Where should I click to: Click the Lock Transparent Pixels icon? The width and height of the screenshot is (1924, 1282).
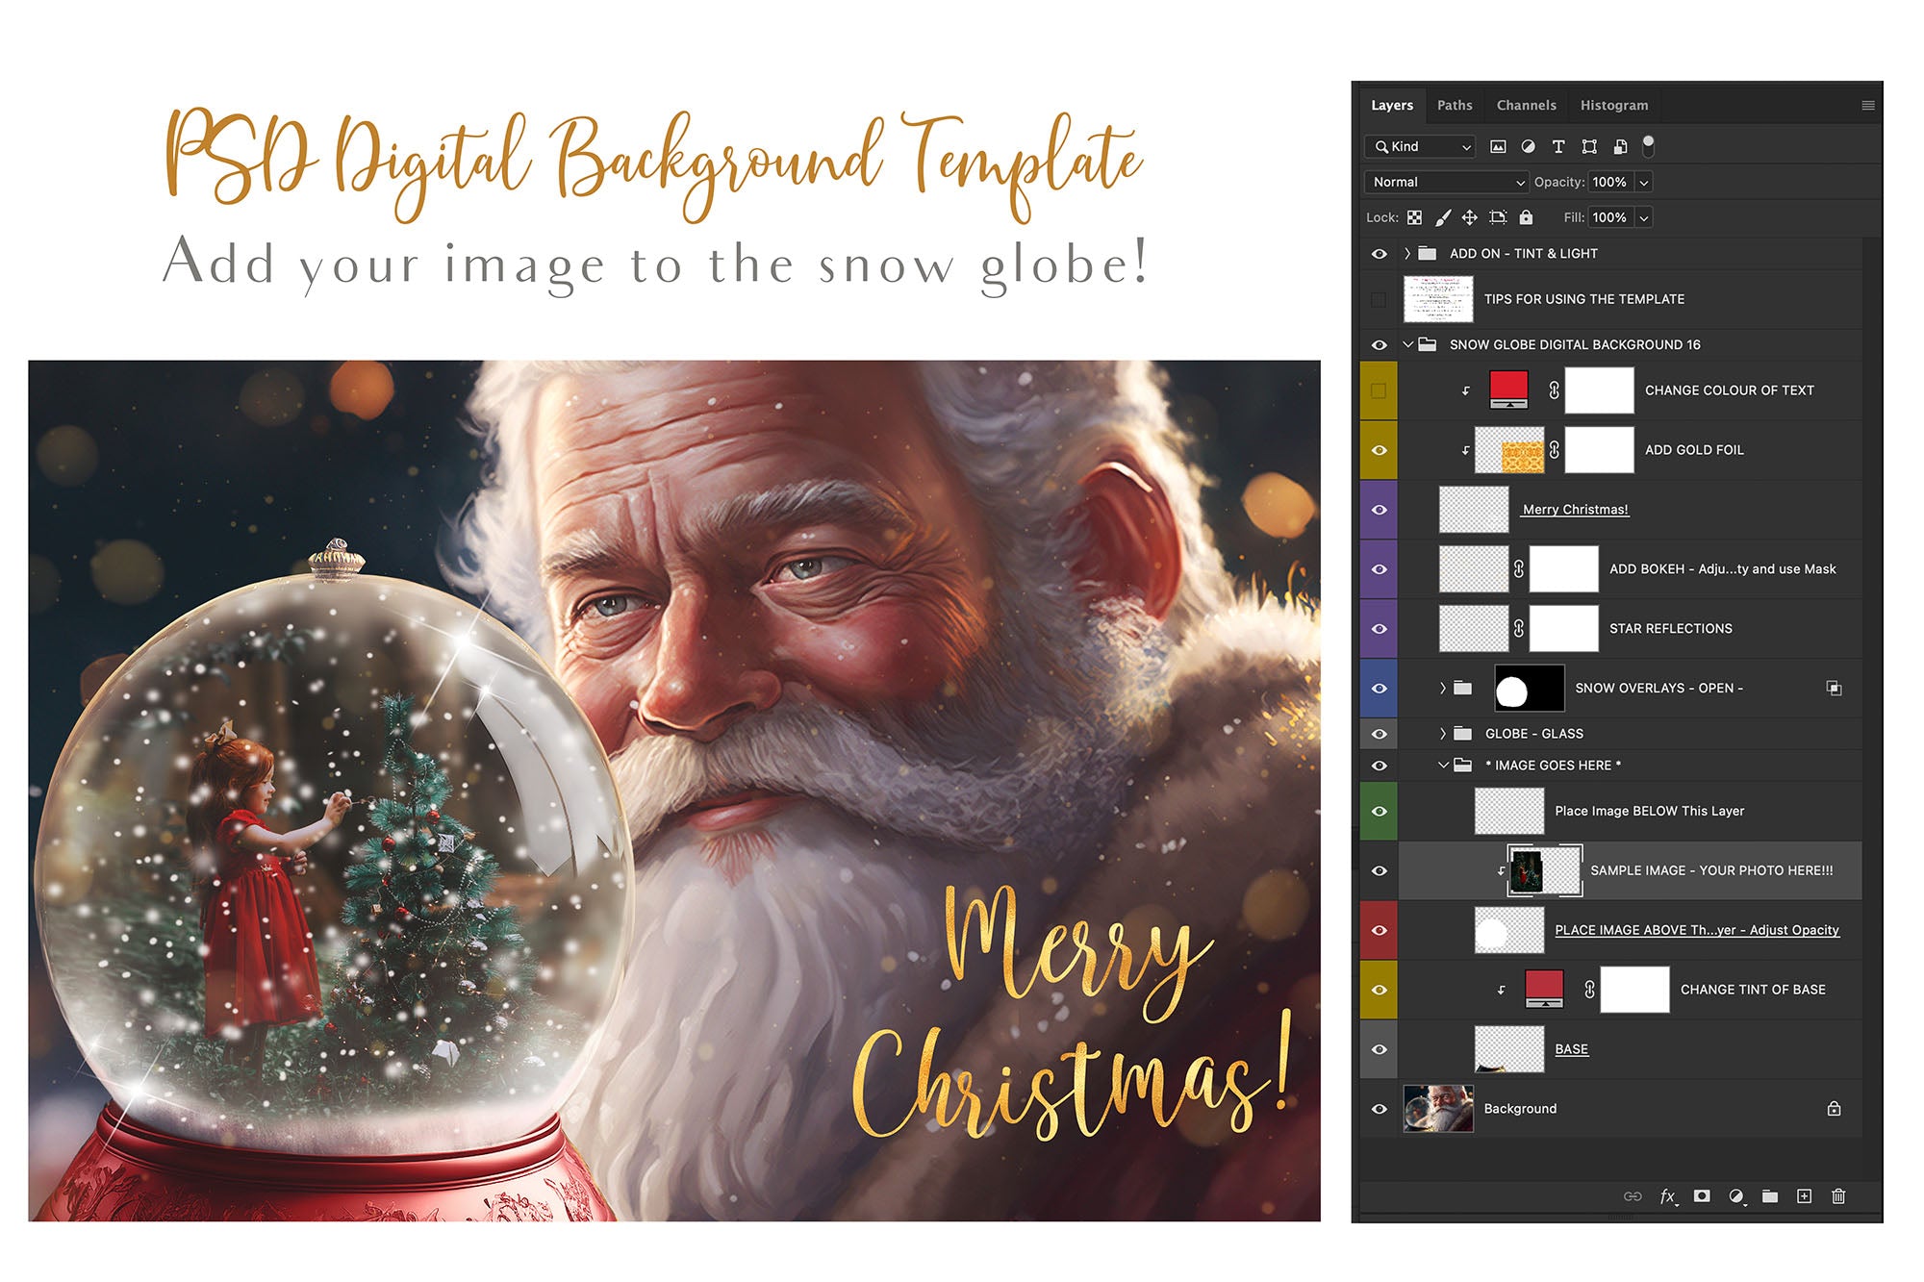1415,217
